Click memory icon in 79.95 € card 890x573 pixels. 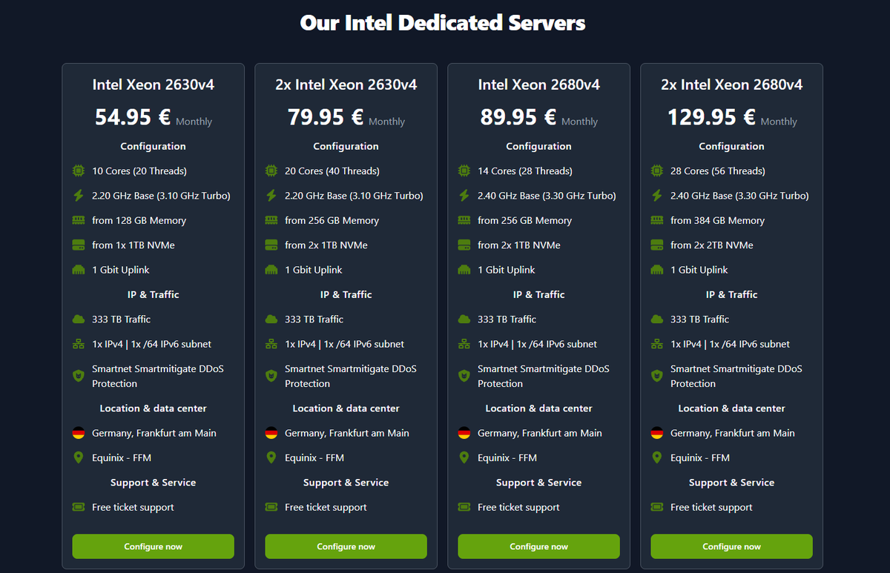(271, 221)
